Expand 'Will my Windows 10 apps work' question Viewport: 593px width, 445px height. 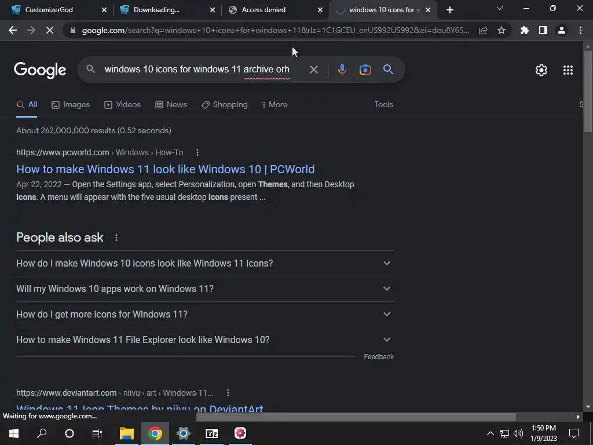pos(204,289)
